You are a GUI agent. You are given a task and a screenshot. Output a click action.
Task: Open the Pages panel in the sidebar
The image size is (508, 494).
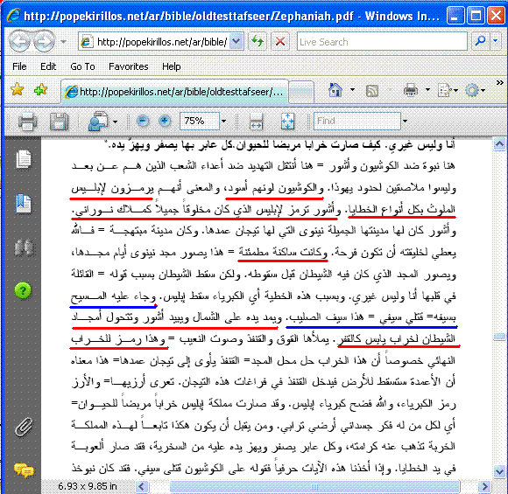(24, 160)
